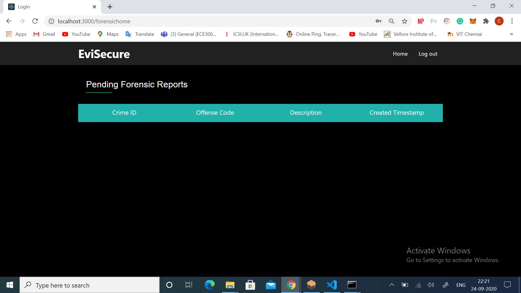Image resolution: width=521 pixels, height=293 pixels.
Task: Open the saved passwords key icon
Action: pyautogui.click(x=378, y=21)
